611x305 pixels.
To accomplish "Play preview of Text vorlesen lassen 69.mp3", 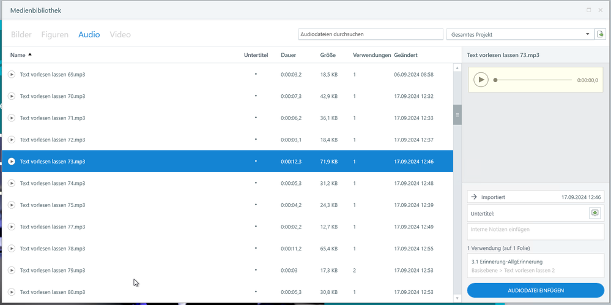I will 11,75.
